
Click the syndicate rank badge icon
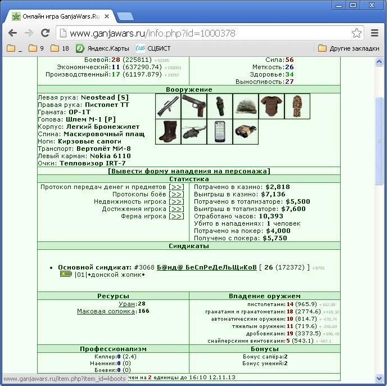coord(66,274)
